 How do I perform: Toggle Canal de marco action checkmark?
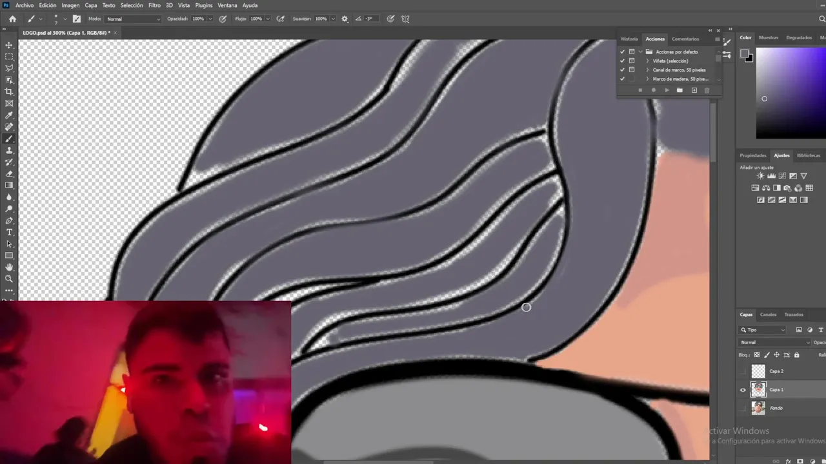622,70
